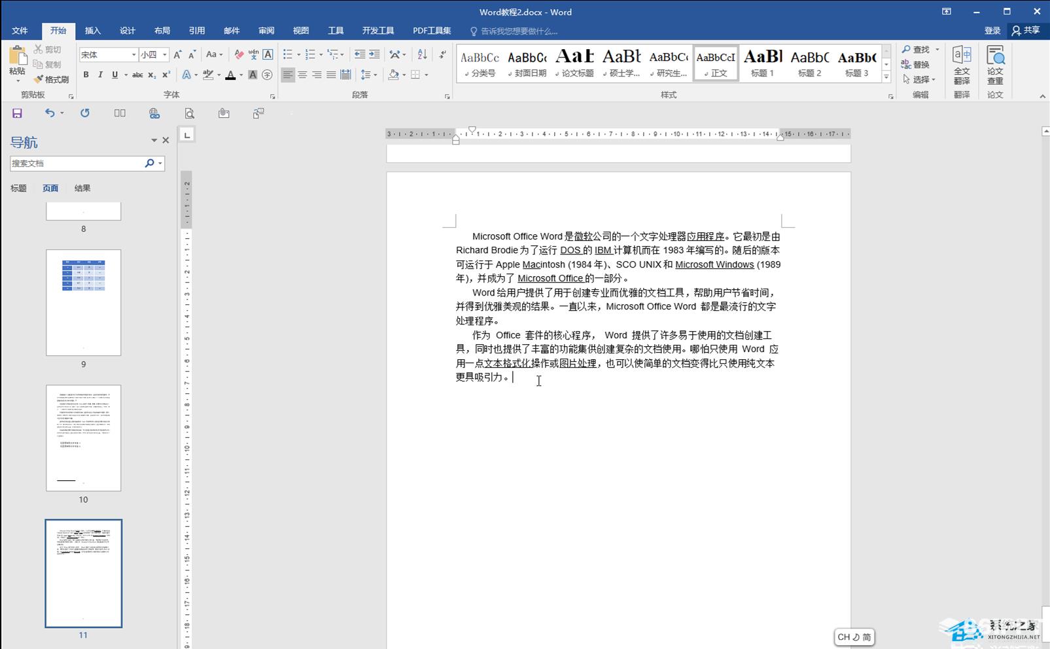This screenshot has width=1050, height=649.
Task: Align the paragraph to the left
Action: pyautogui.click(x=288, y=75)
